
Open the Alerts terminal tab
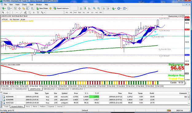pyautogui.click(x=35, y=106)
